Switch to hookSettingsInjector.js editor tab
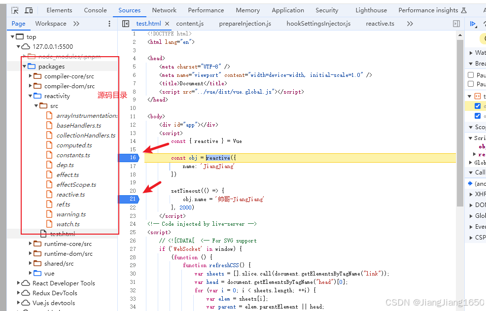Image resolution: width=486 pixels, height=311 pixels. pos(318,24)
